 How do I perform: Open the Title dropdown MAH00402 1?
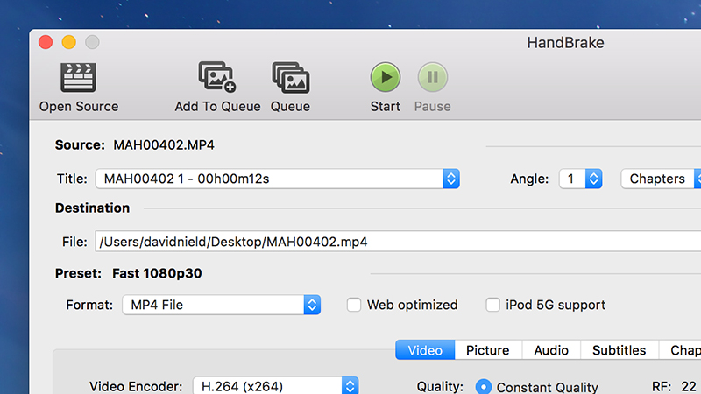pos(277,179)
